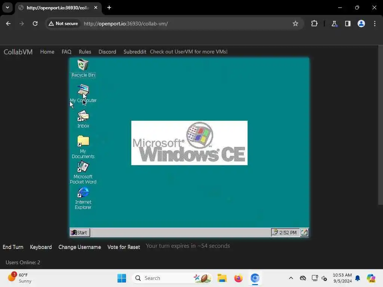Click the OneDrive cloud tray icon
Viewport: 383px width, 287px height.
coord(303,278)
